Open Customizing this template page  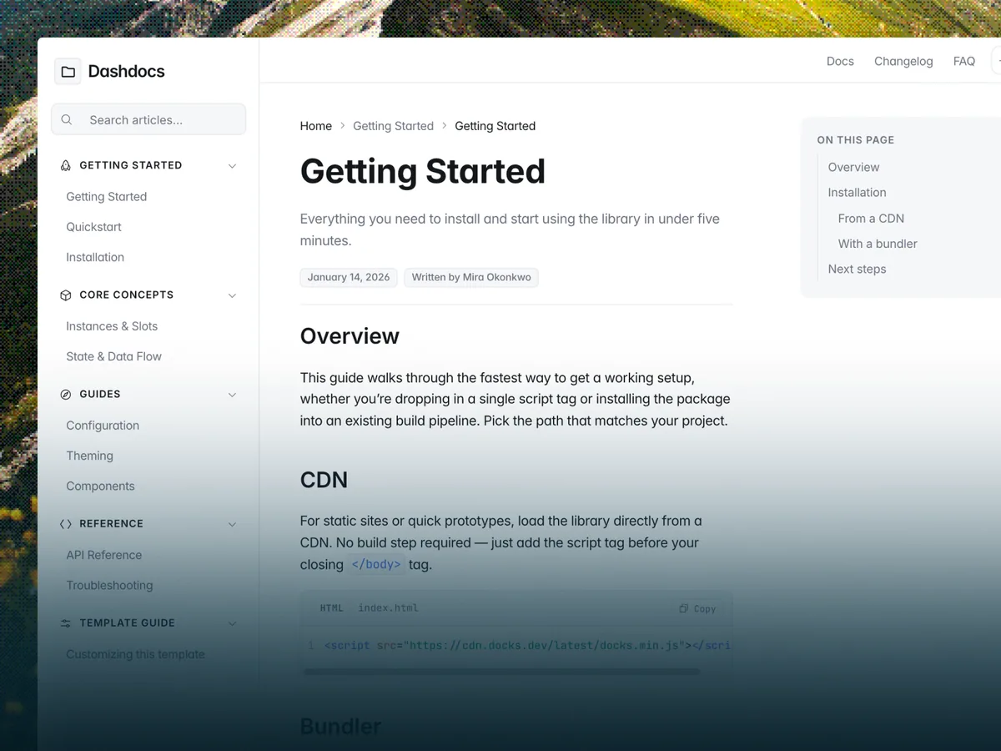click(135, 654)
